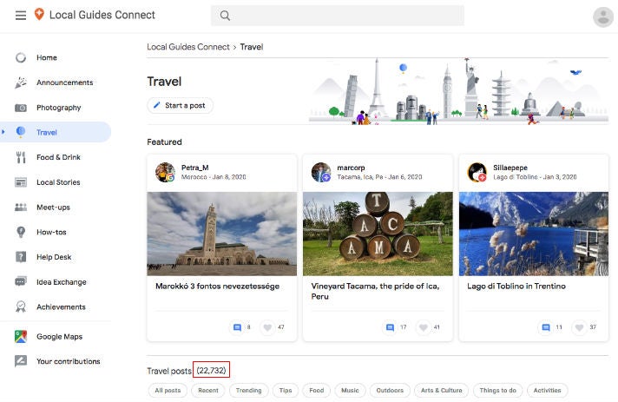Like the Vineyard Tacama post heart
Viewport: 618px width, 402px height.
423,327
